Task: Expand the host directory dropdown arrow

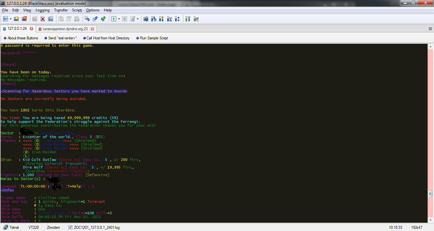Action: click(10, 19)
